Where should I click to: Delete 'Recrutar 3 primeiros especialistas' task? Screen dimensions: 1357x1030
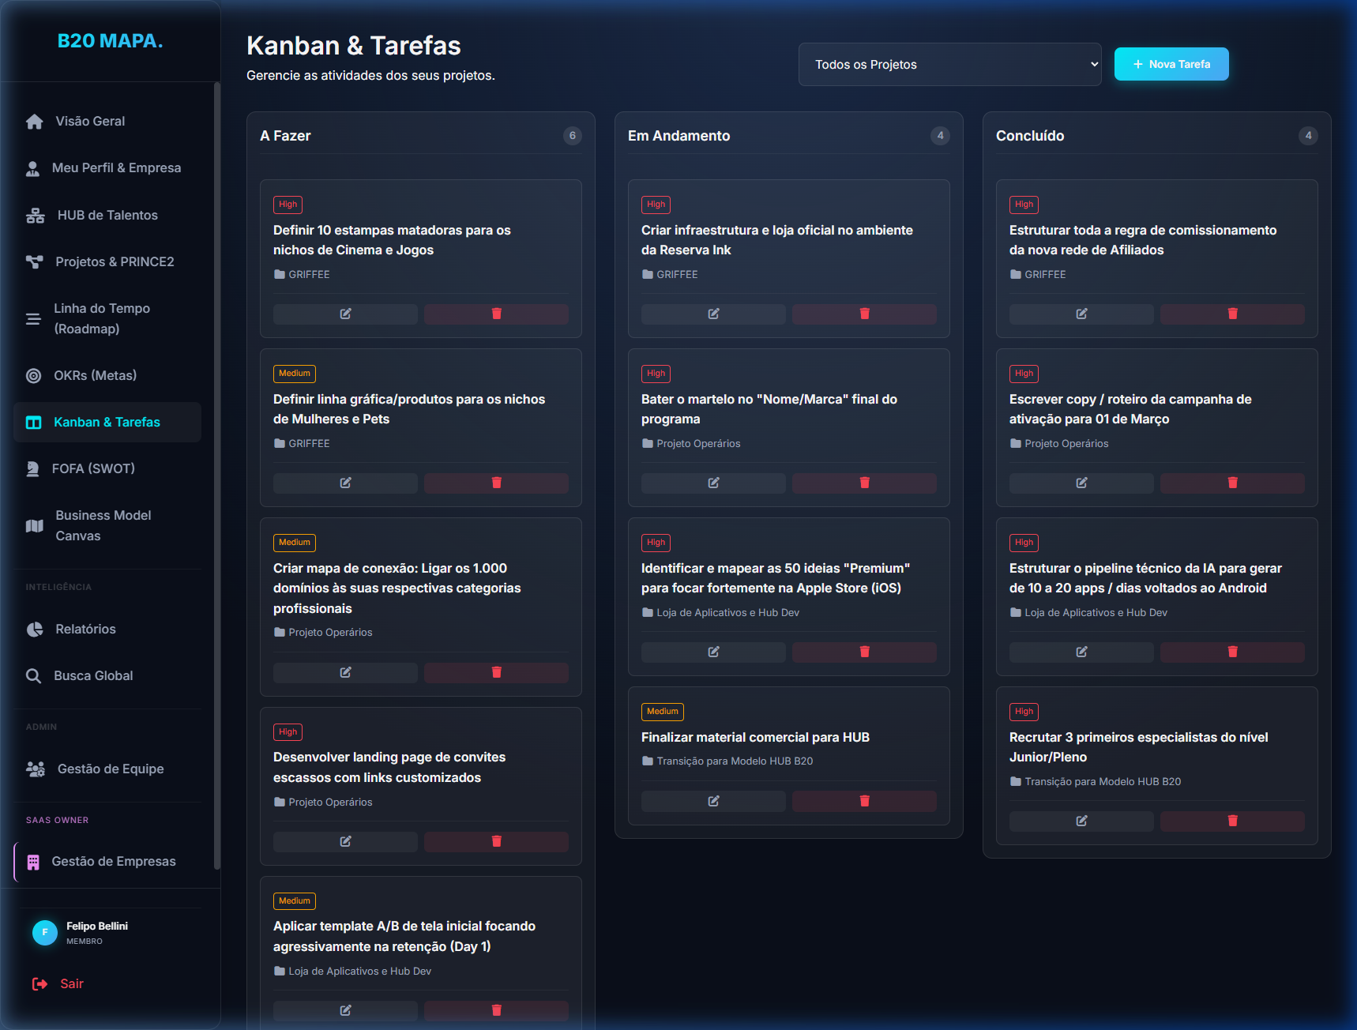point(1232,821)
